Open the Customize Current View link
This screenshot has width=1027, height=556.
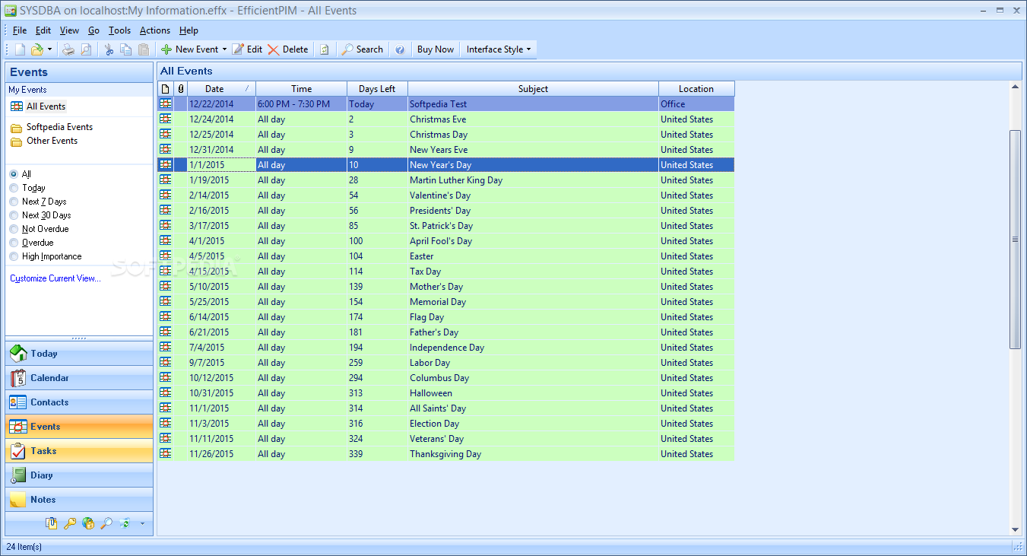coord(55,278)
